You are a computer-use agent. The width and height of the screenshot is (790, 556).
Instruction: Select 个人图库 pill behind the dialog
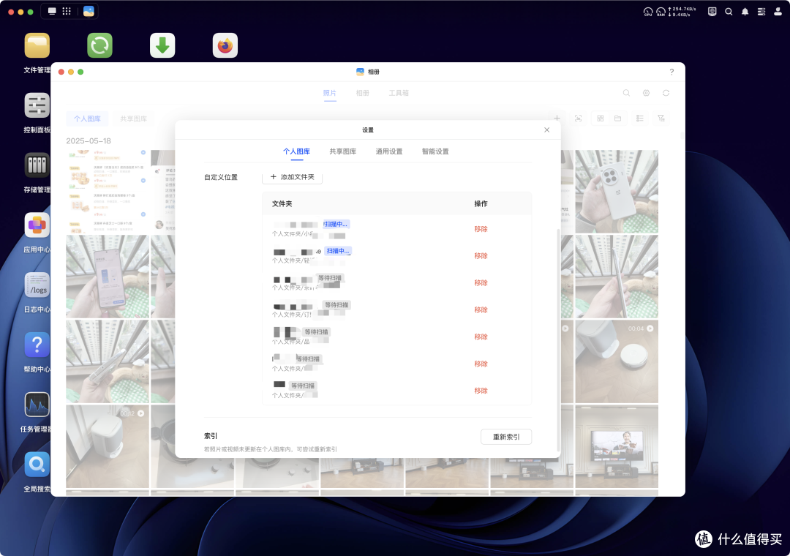[87, 119]
